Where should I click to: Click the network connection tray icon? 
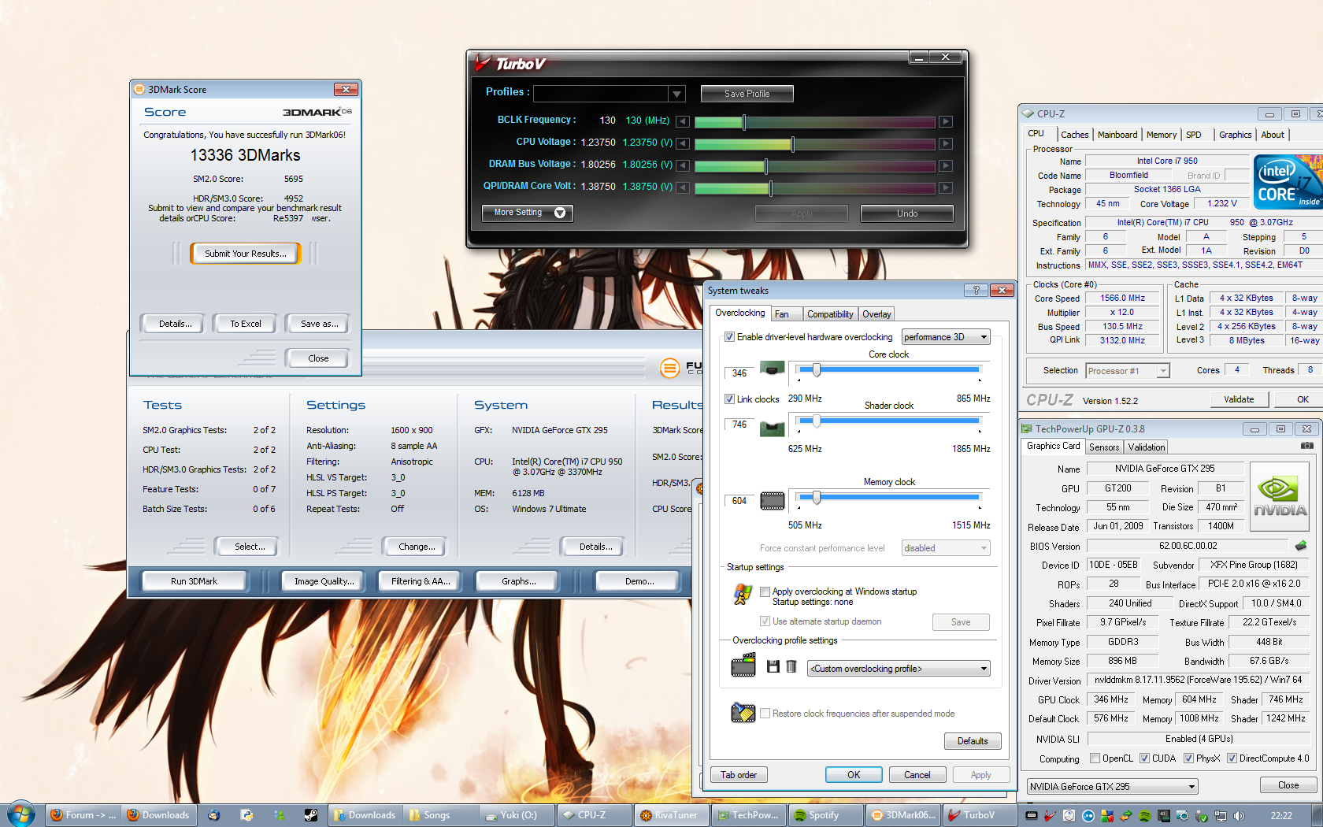point(1221,816)
